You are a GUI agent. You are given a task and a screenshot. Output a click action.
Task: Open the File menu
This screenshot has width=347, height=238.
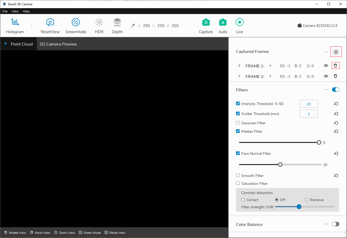(5, 11)
